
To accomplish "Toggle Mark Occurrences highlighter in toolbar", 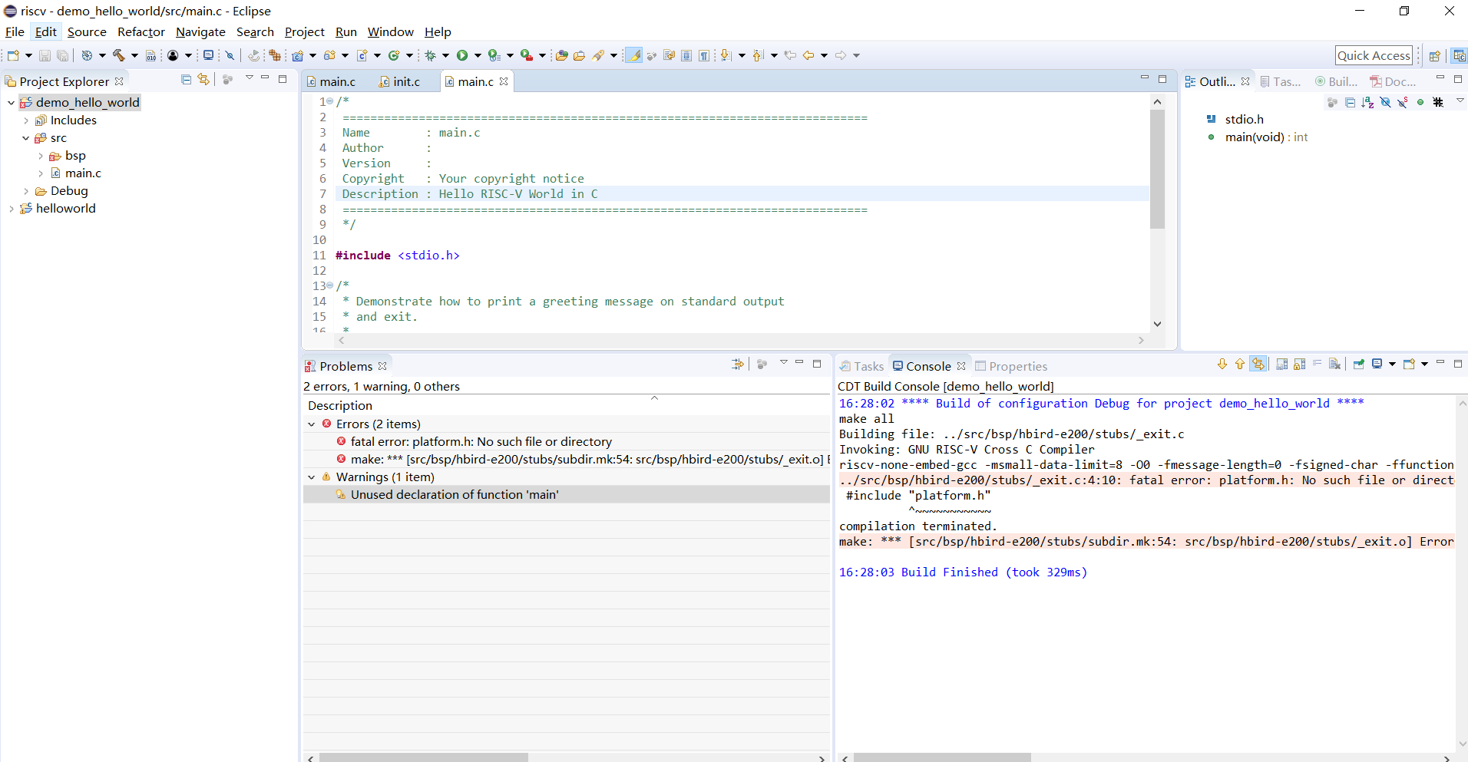I will point(633,55).
